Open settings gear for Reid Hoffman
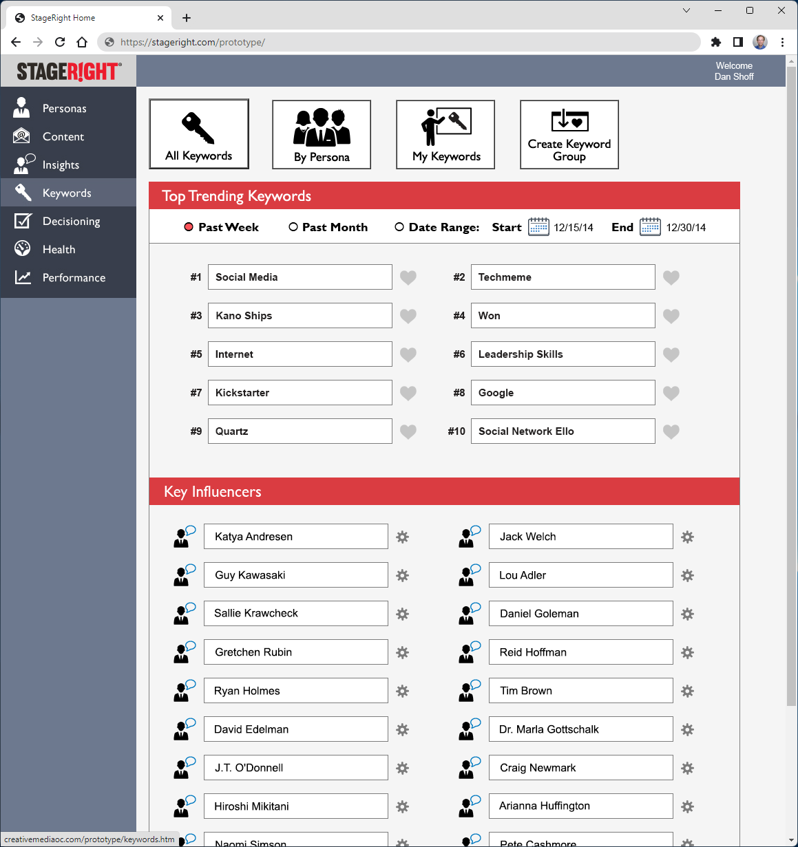Screen dimensions: 798x847 coord(688,652)
